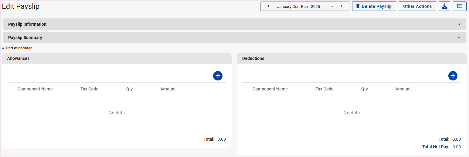Expand the Payslip Information section
This screenshot has height=157, width=469.
coord(234,24)
